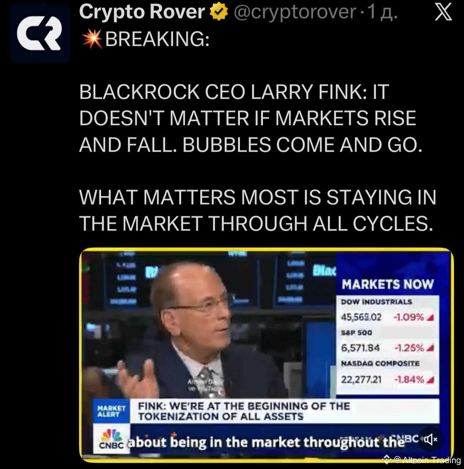Open the tweet timestamp '1 д.'

(382, 12)
